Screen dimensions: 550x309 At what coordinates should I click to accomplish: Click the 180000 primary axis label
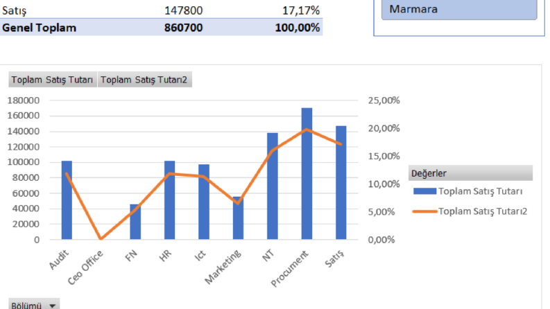pos(24,100)
